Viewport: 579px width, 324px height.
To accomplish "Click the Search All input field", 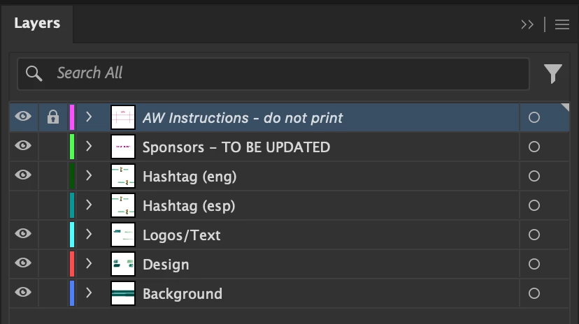I will pyautogui.click(x=280, y=73).
